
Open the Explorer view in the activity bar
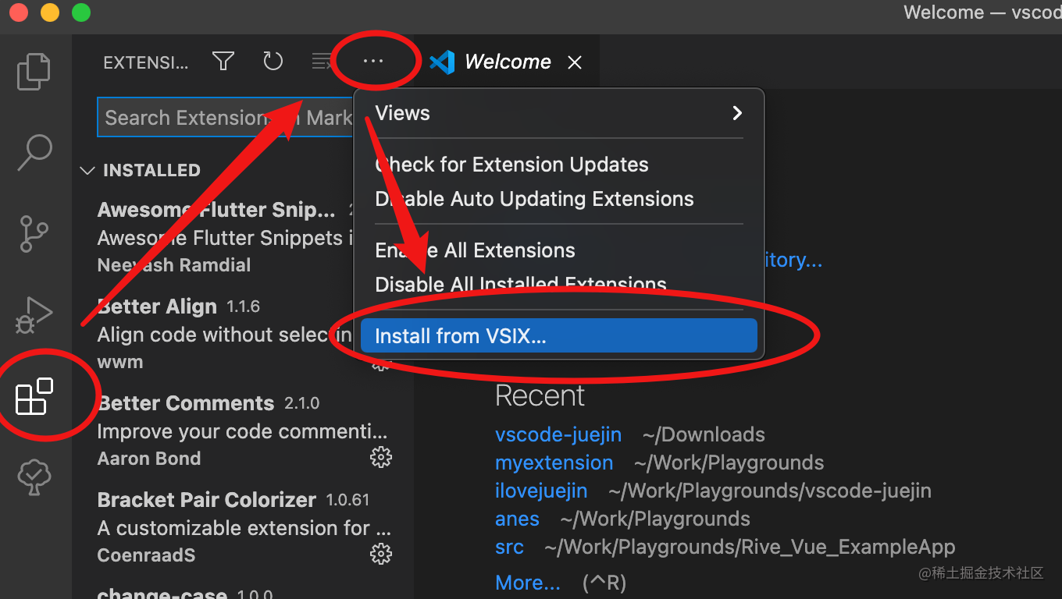34,71
